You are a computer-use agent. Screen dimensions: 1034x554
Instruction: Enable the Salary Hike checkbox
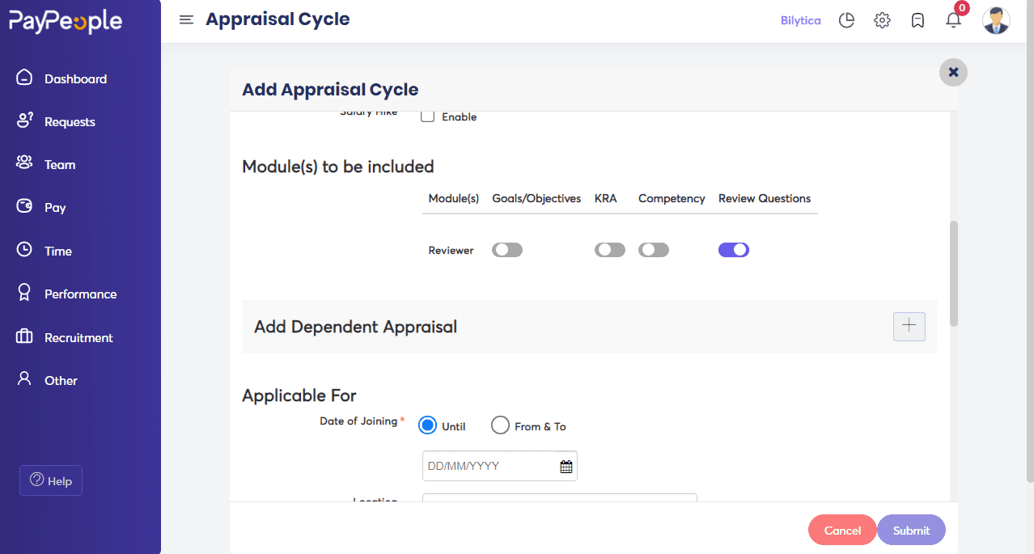(x=428, y=116)
